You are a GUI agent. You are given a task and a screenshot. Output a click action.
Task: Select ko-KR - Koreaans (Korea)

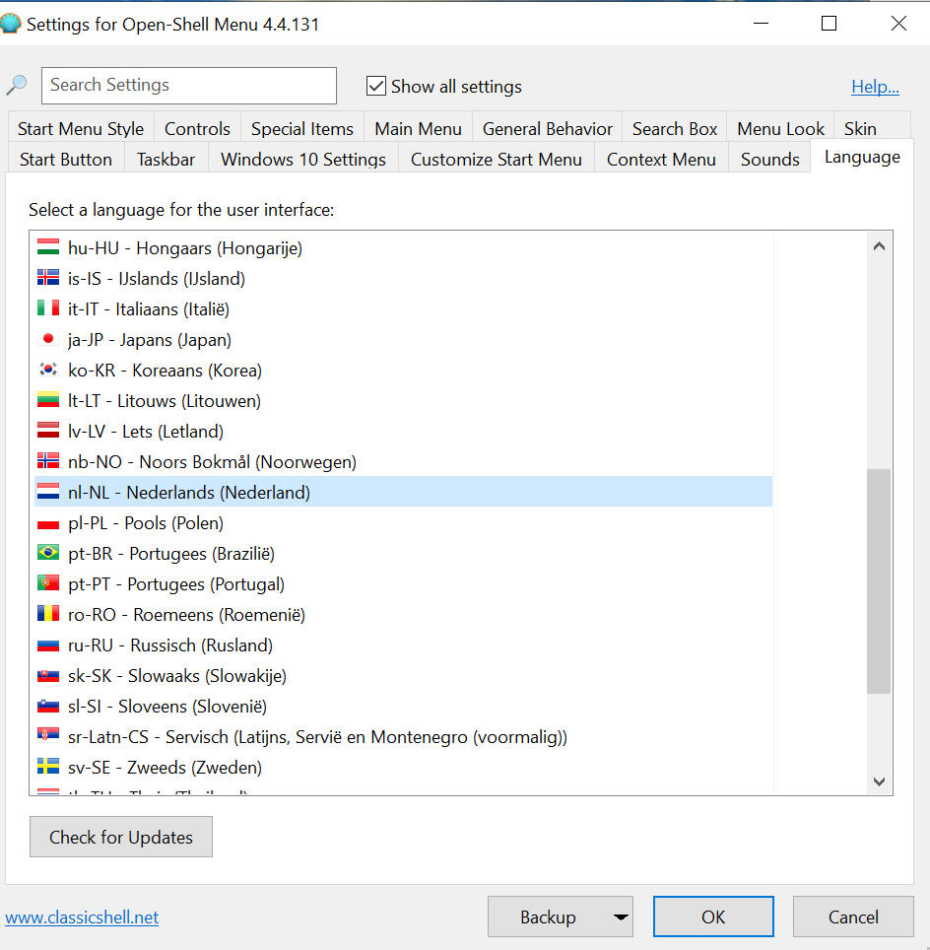[404, 370]
